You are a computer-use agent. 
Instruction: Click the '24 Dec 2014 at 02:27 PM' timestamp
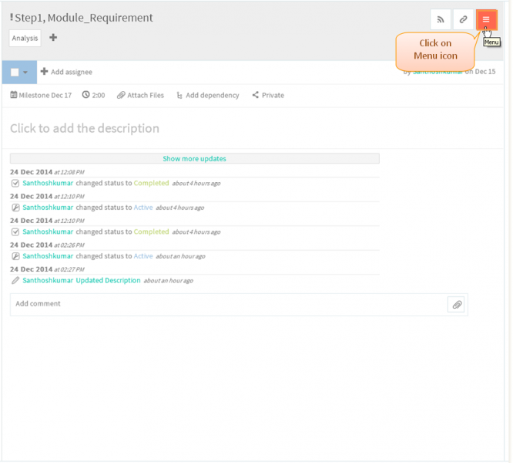click(x=47, y=269)
